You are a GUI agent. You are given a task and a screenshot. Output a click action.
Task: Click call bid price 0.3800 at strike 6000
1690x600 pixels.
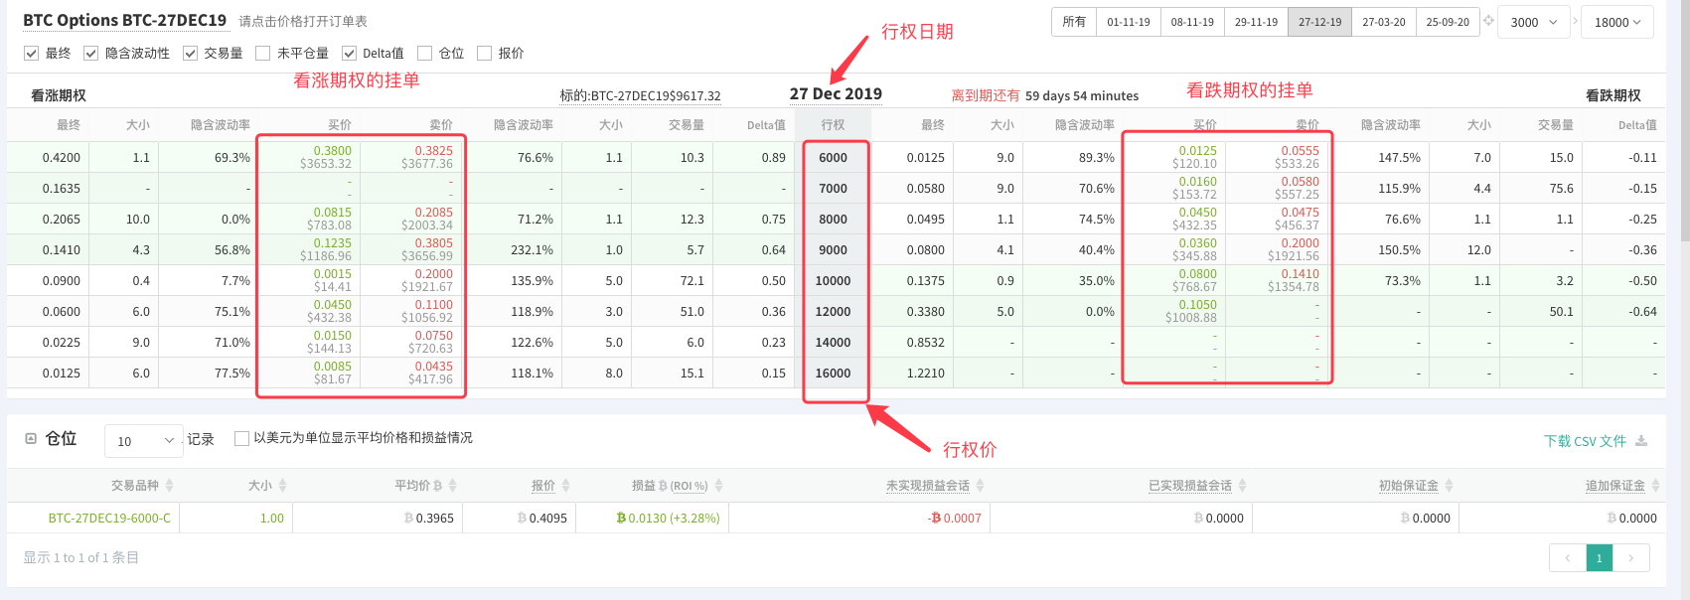332,151
